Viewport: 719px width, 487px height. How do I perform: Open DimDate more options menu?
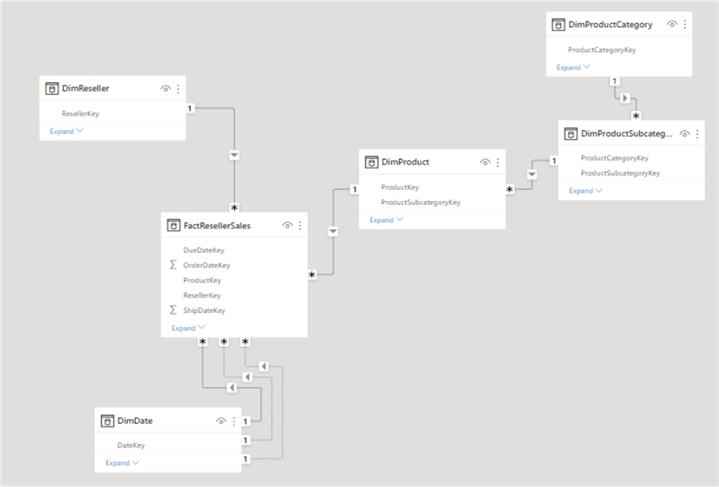click(234, 421)
